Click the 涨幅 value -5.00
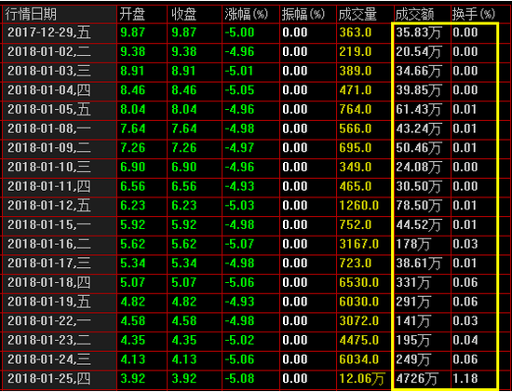This screenshot has height=392, width=512. coord(239,33)
